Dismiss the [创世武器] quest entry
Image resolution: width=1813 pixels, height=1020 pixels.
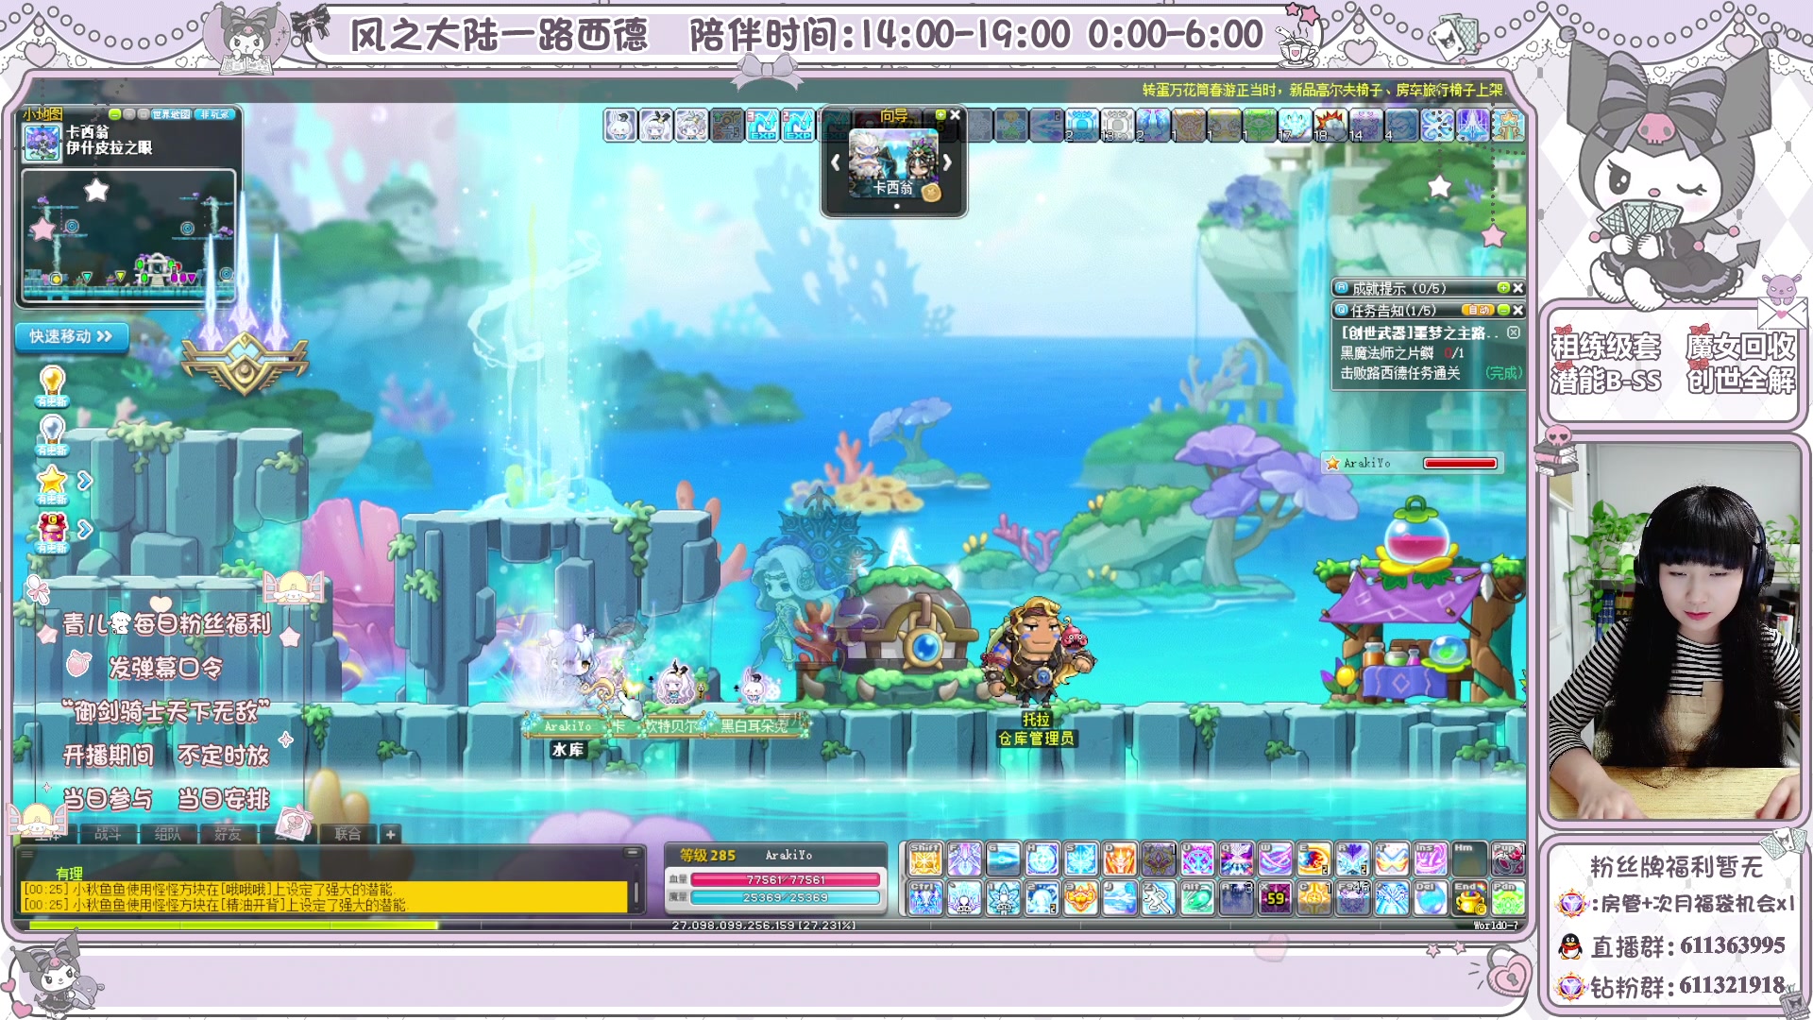(1514, 332)
